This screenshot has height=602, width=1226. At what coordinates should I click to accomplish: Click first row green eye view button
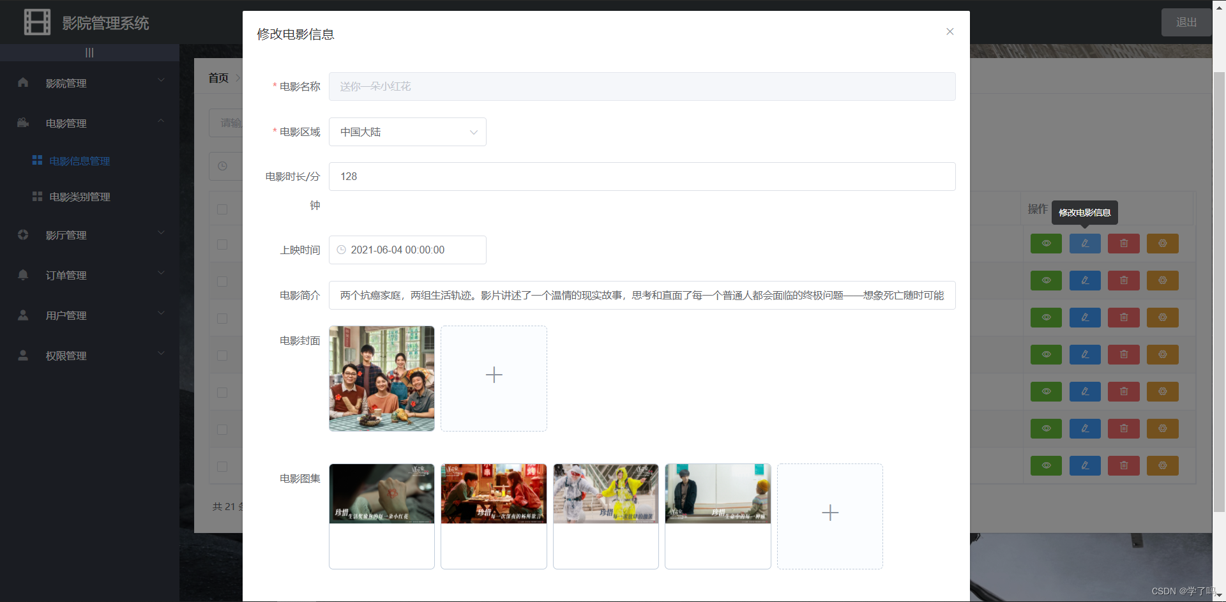tap(1046, 243)
